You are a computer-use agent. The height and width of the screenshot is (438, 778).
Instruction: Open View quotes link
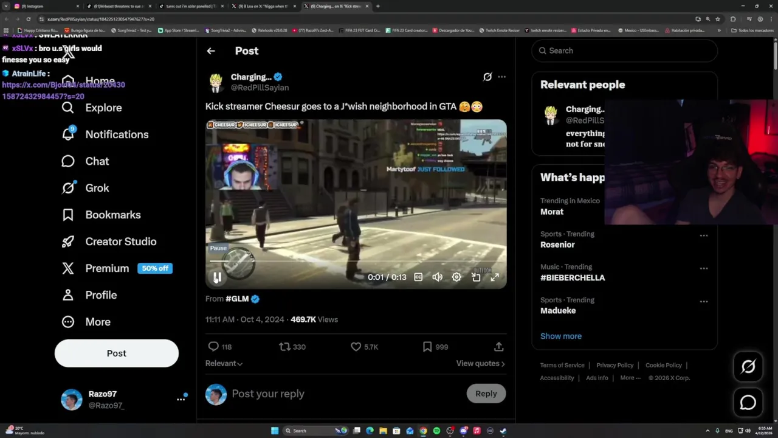(481, 363)
